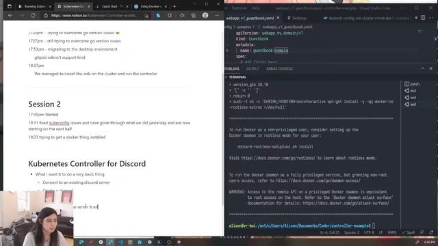438x246 pixels.
Task: Click 'Connect to an existing discord server' bullet
Action: [76, 182]
